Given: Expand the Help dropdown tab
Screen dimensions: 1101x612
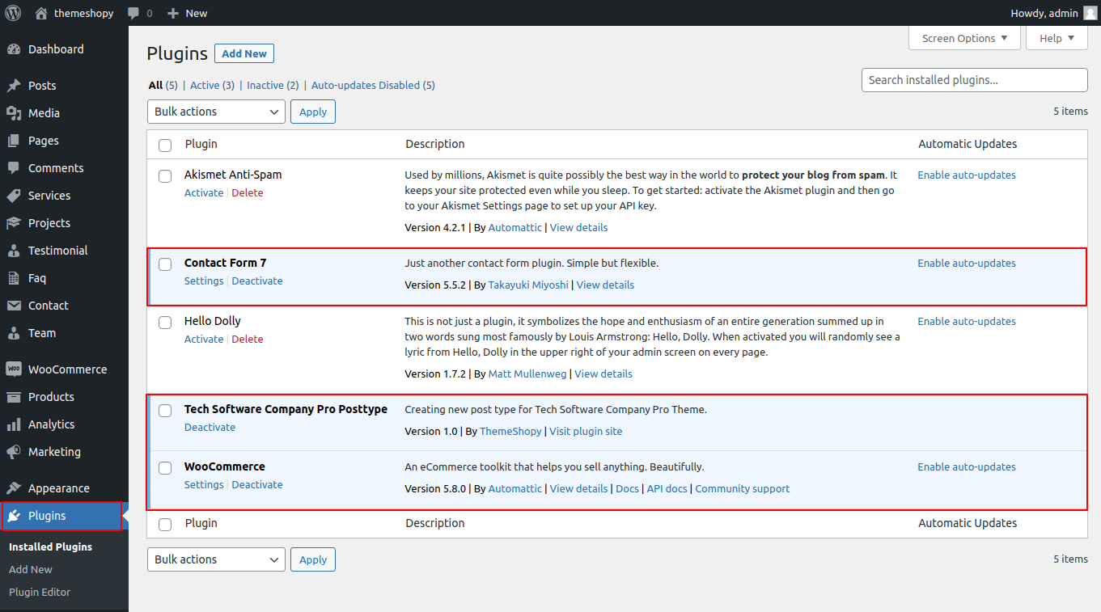Looking at the screenshot, I should (x=1057, y=38).
